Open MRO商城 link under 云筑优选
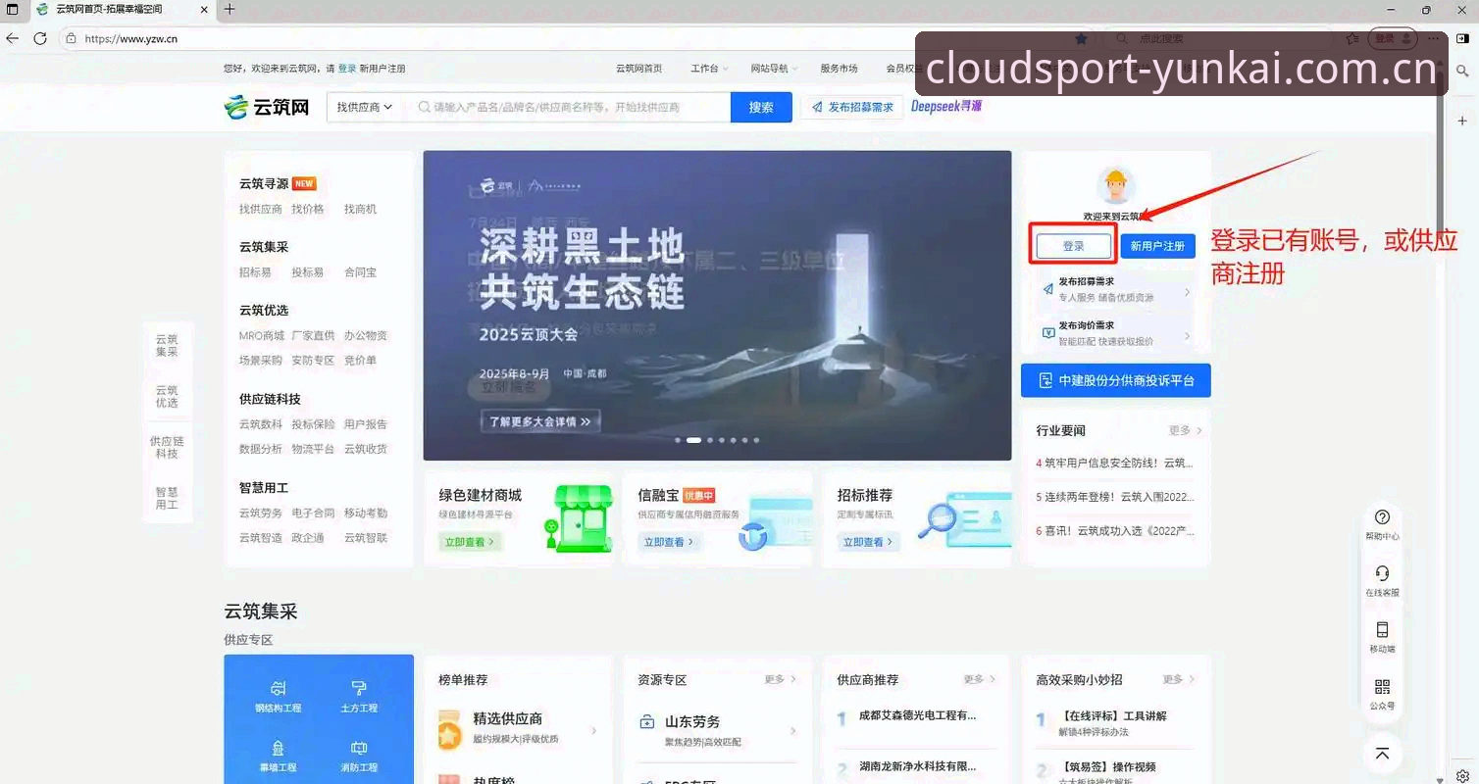 click(261, 335)
